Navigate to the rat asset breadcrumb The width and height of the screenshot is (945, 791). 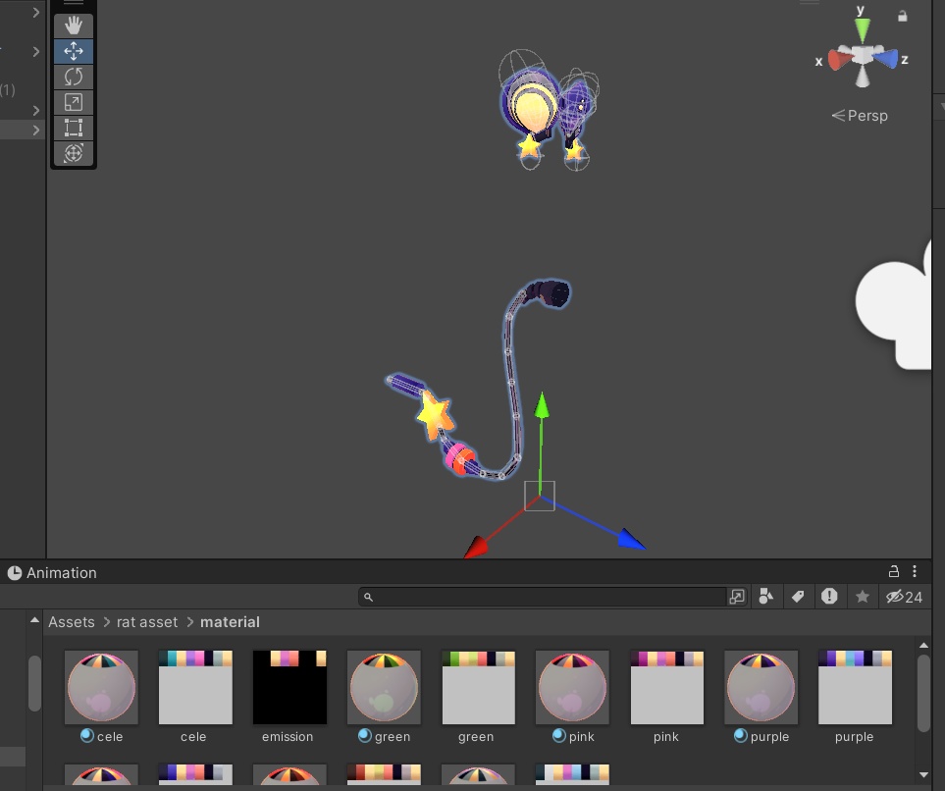[147, 621]
